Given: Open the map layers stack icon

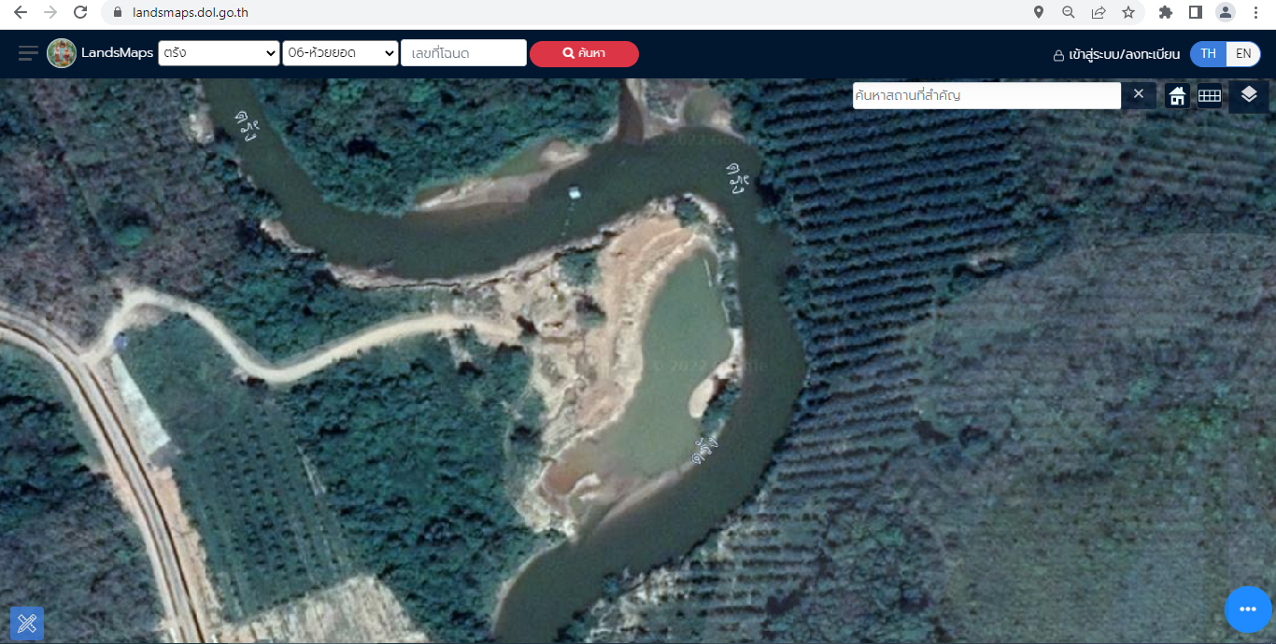Looking at the screenshot, I should (x=1249, y=94).
